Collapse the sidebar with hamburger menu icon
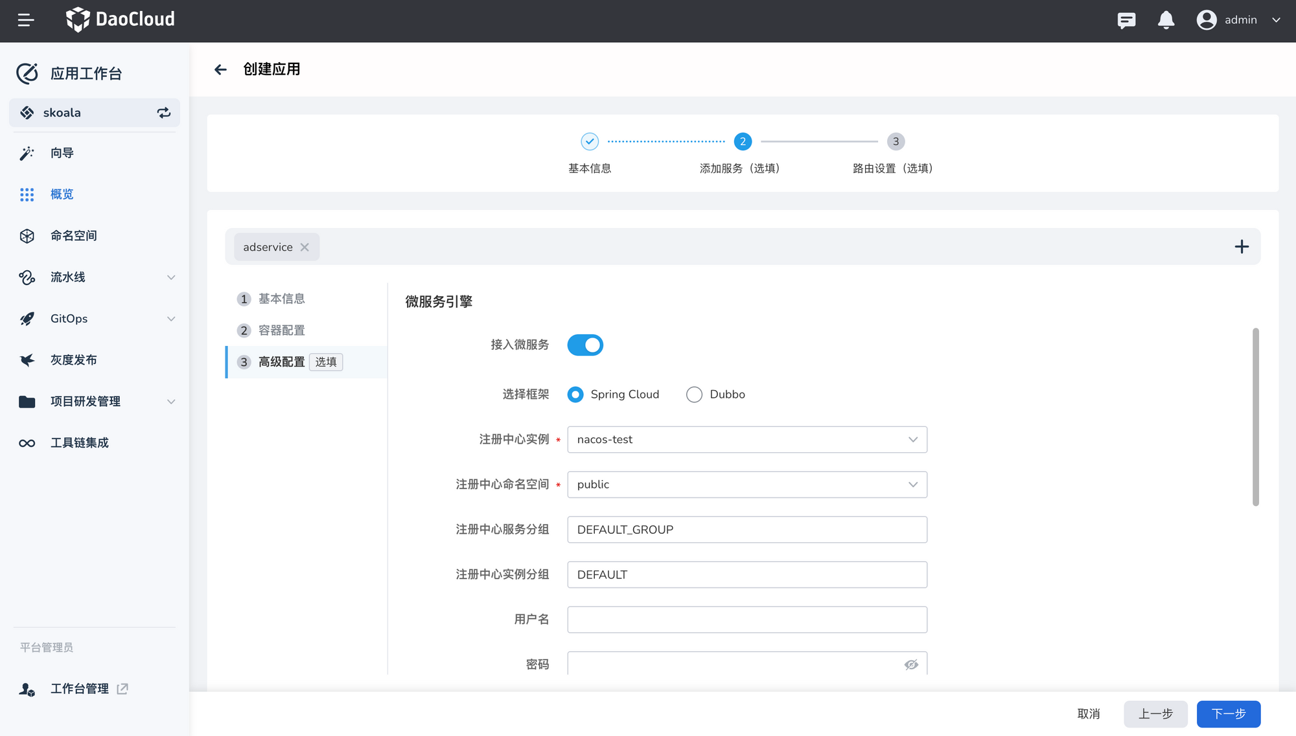 pos(26,20)
